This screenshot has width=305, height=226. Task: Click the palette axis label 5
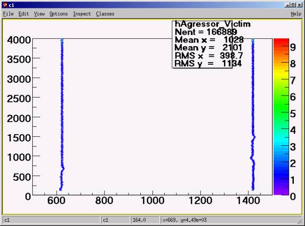click(293, 114)
